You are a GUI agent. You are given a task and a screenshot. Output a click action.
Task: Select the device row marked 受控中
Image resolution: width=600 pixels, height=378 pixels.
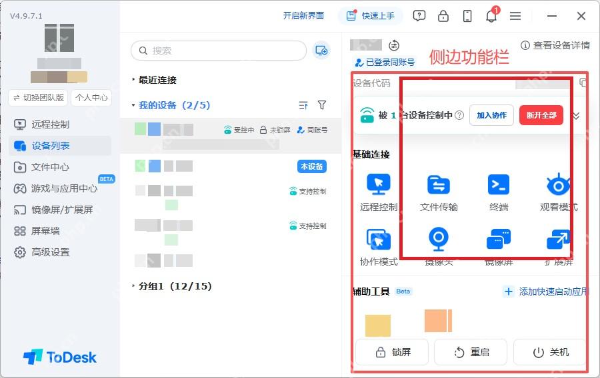pos(231,136)
